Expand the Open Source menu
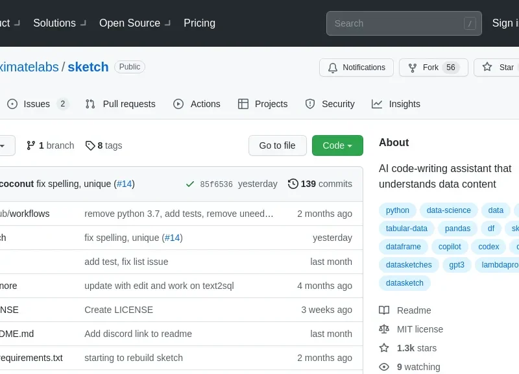This screenshot has height=374, width=519. point(135,23)
